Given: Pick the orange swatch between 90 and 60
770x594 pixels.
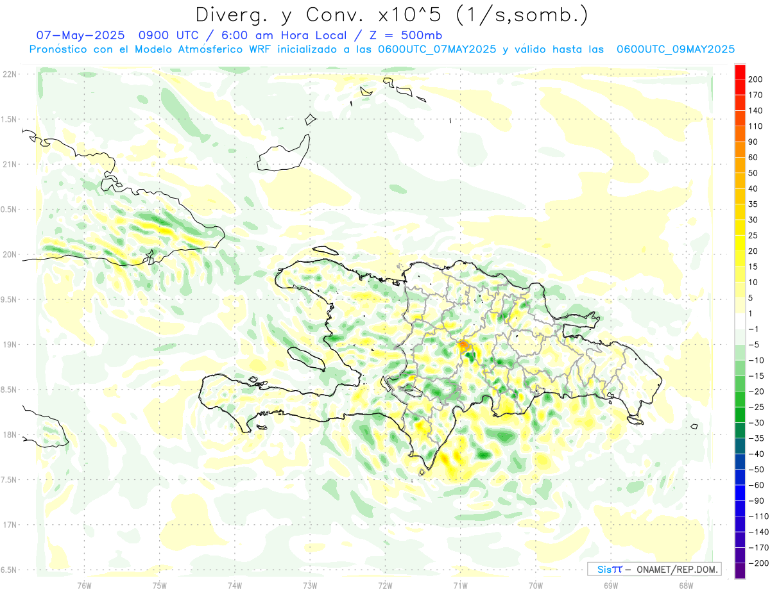Looking at the screenshot, I should click(x=740, y=150).
